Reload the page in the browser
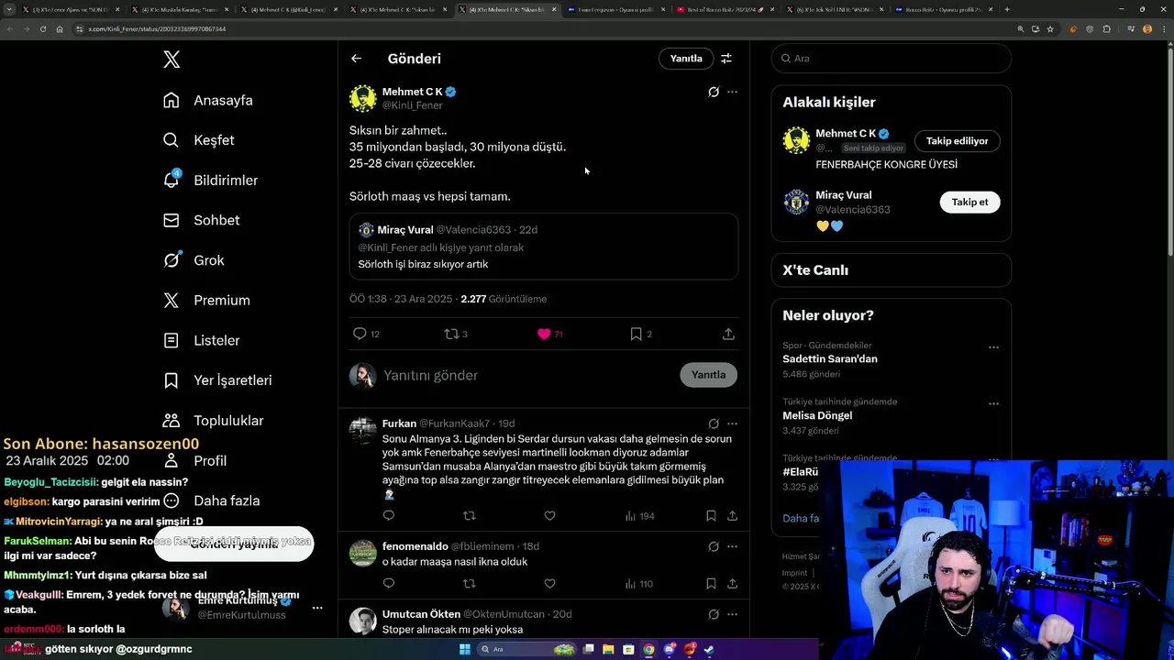Image resolution: width=1174 pixels, height=660 pixels. click(x=42, y=28)
